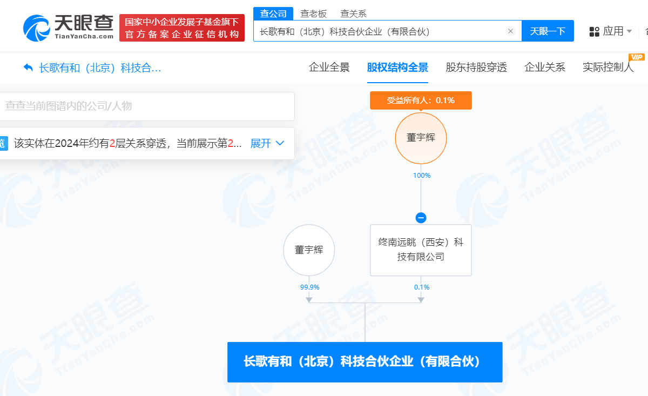648x396 pixels.
Task: Click the 0.1% share label below 终南远眺
Action: point(422,287)
